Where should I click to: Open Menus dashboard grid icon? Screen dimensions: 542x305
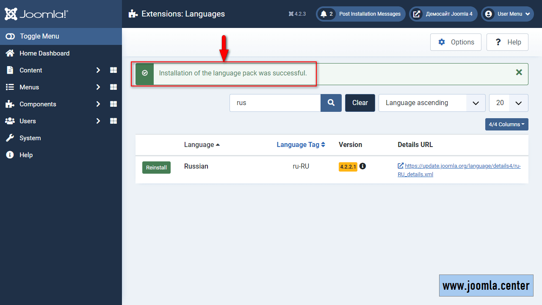pyautogui.click(x=113, y=87)
